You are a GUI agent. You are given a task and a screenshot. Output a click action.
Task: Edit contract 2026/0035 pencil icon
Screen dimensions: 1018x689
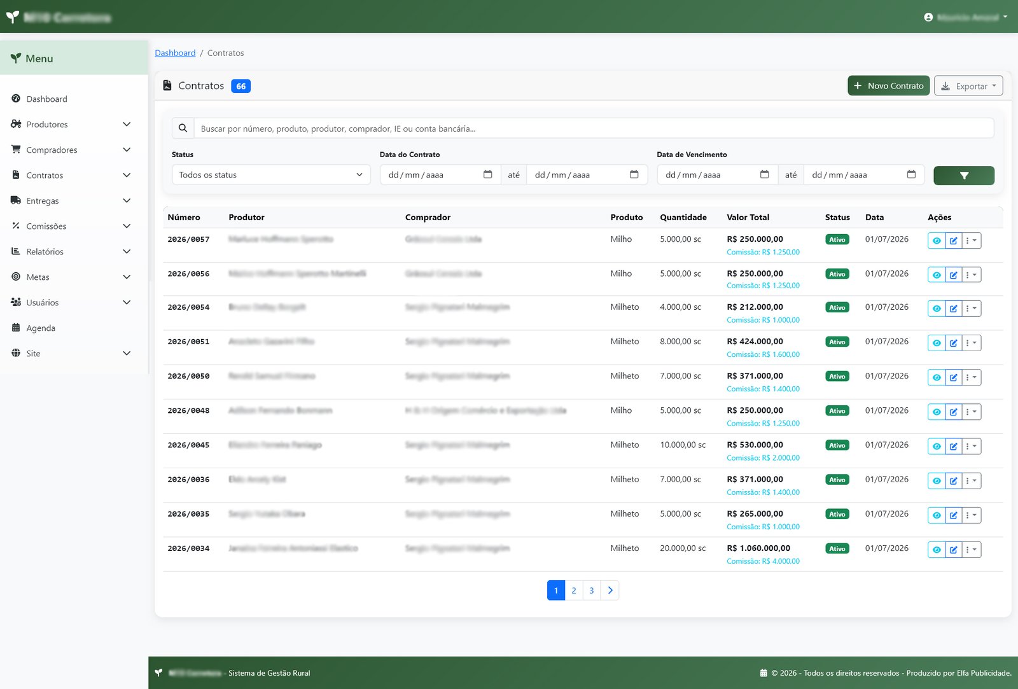[953, 515]
